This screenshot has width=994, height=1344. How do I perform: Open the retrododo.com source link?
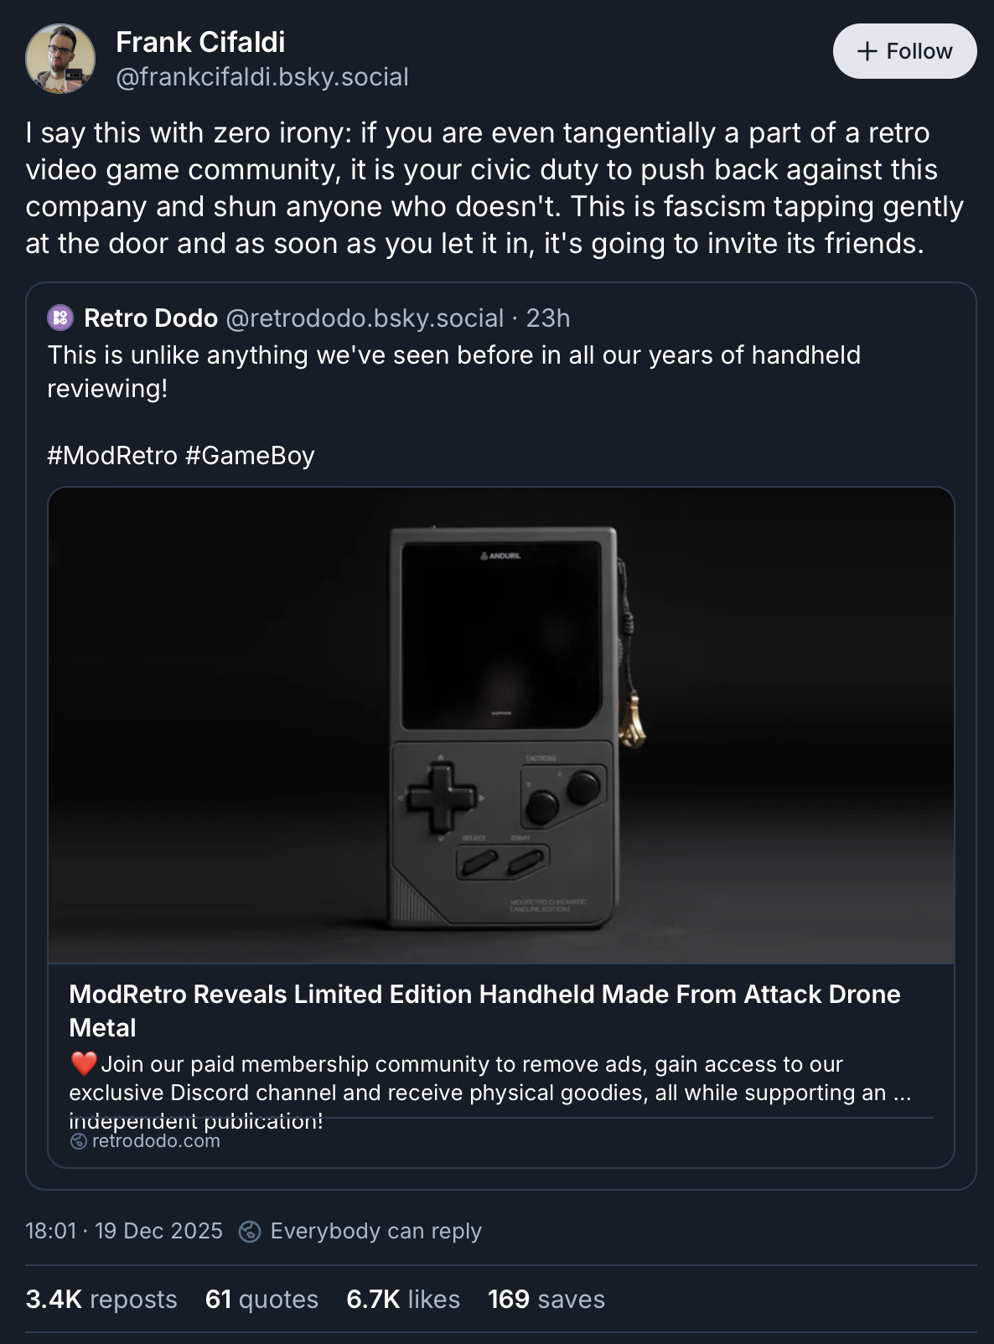pyautogui.click(x=156, y=1141)
